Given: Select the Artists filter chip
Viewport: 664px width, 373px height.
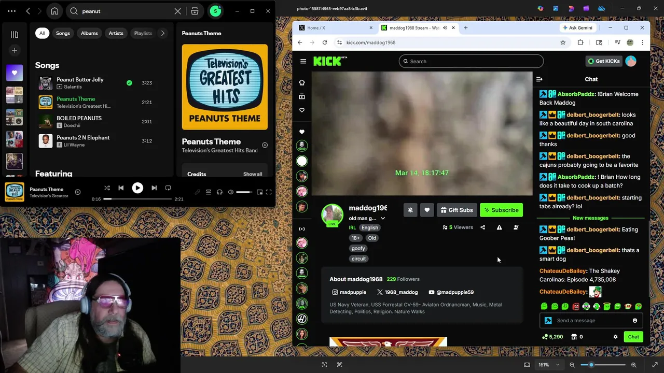Looking at the screenshot, I should [x=116, y=33].
